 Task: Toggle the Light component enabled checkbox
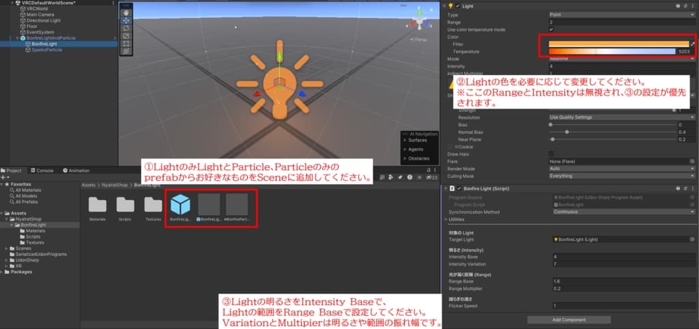pos(457,6)
